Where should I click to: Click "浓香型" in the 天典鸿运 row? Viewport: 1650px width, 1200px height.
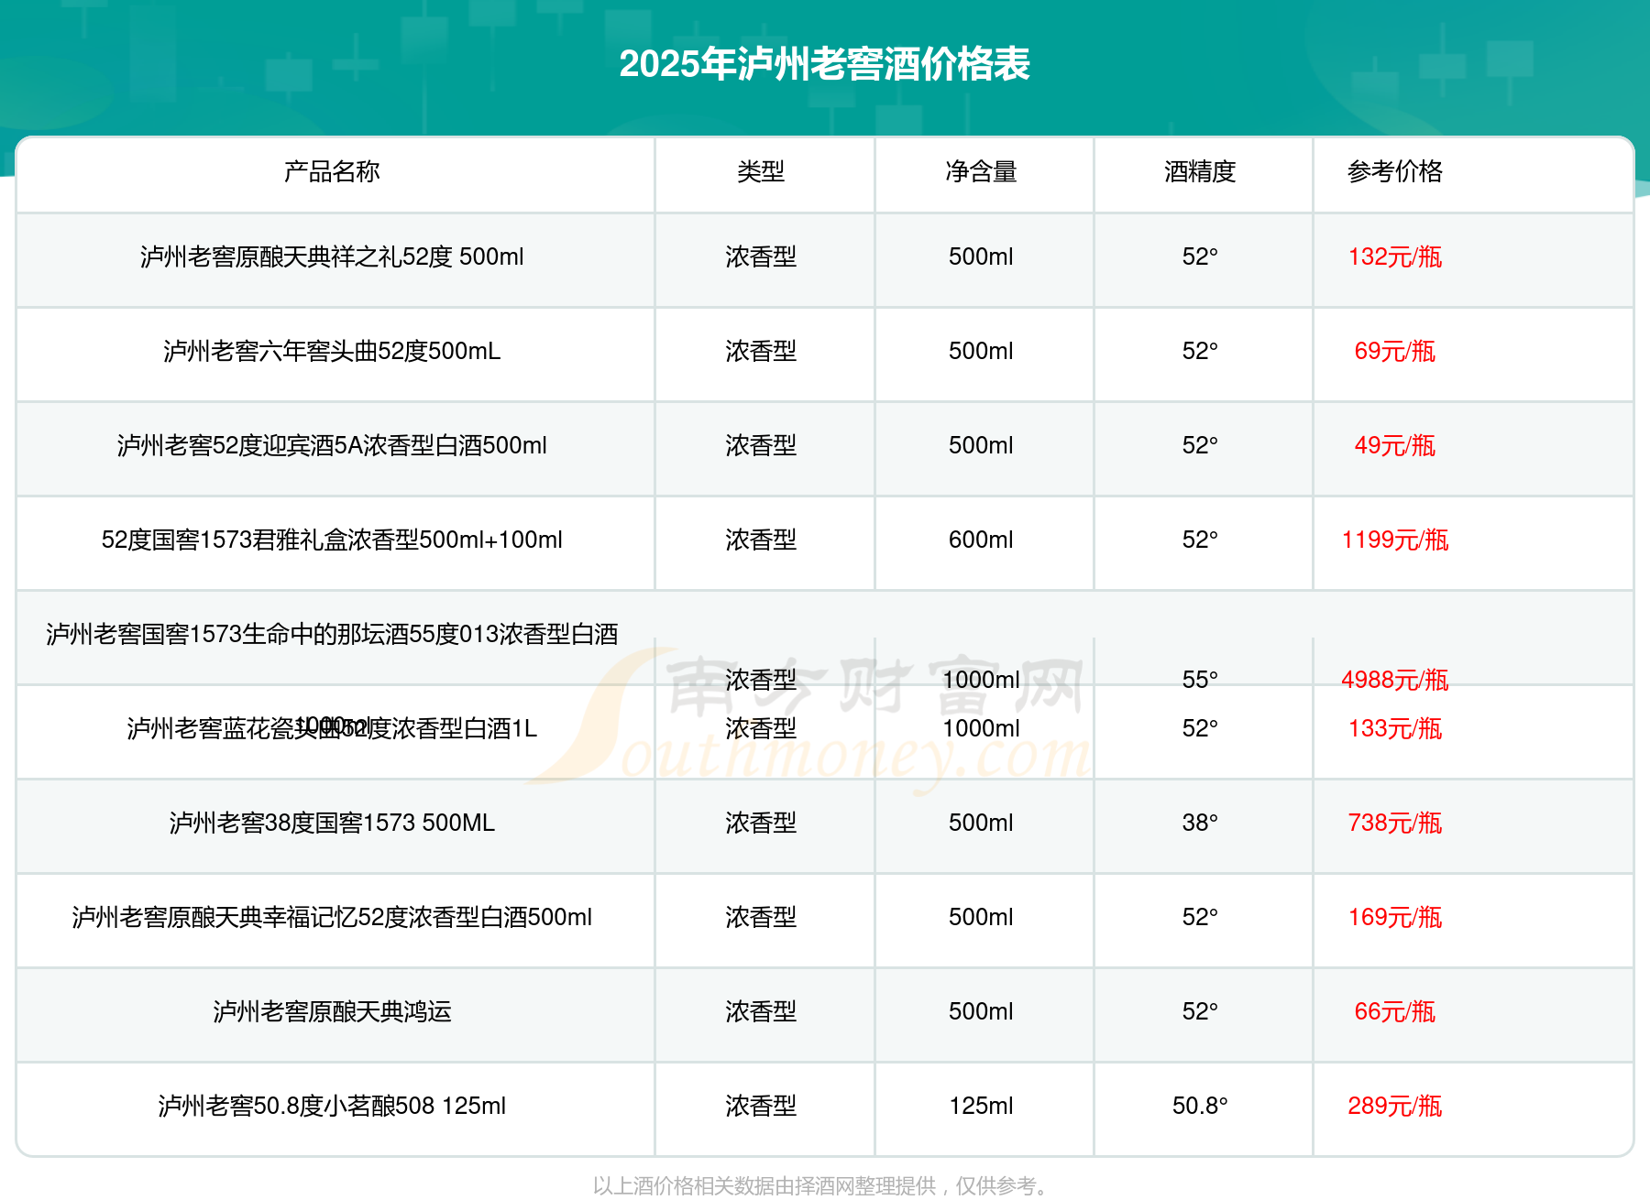761,1011
